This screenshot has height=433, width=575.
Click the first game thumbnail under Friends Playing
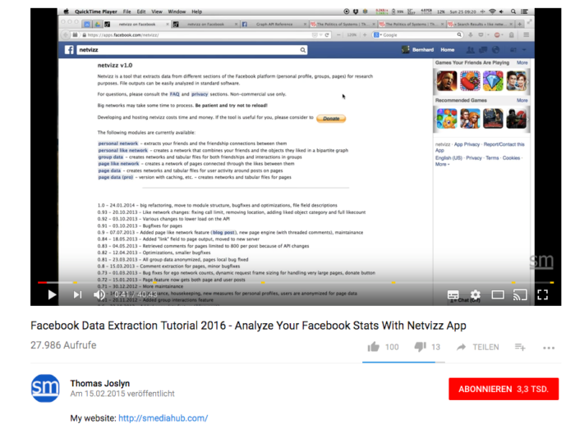tap(447, 80)
